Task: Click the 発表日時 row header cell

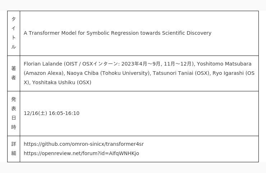Action: tap(14, 113)
